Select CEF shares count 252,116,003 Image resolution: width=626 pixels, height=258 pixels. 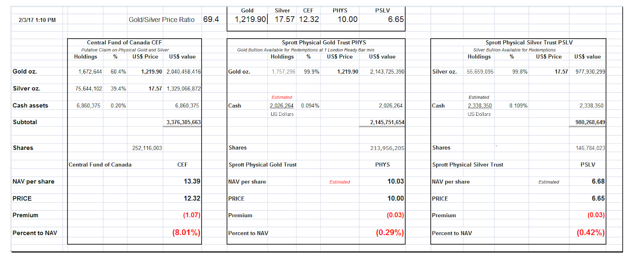[x=147, y=148]
